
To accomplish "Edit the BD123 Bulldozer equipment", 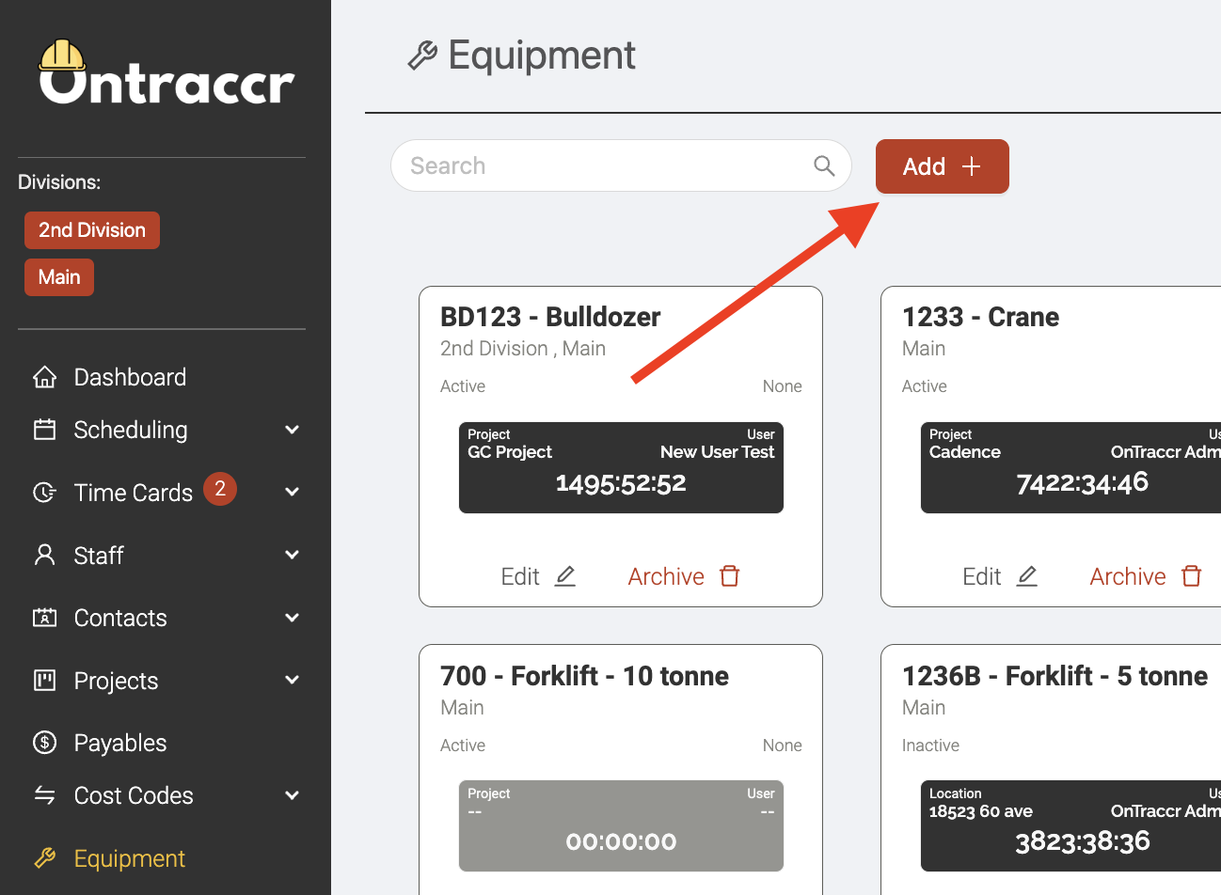I will point(538,576).
